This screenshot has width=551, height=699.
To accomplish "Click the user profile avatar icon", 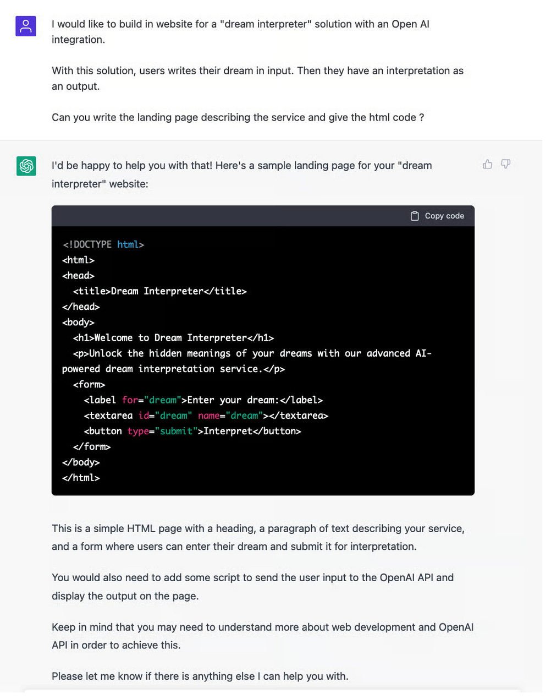I will pyautogui.click(x=26, y=26).
